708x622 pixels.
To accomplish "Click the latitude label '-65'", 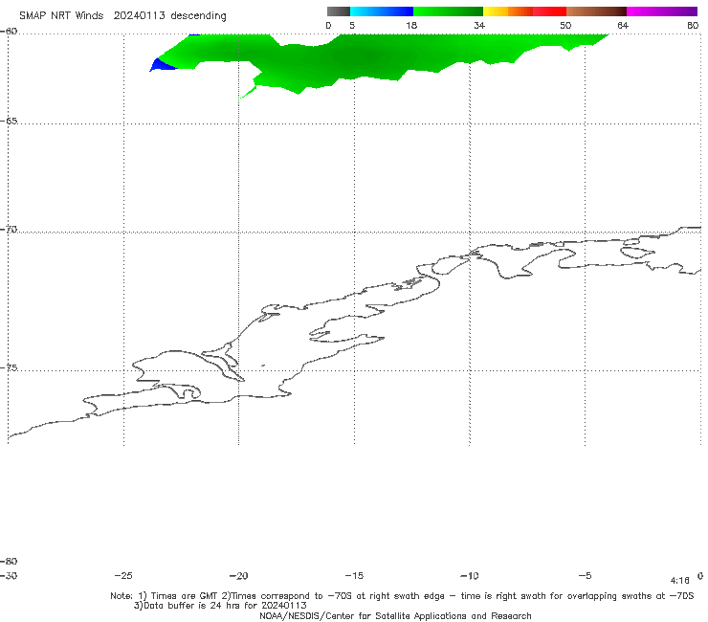I will [x=9, y=122].
